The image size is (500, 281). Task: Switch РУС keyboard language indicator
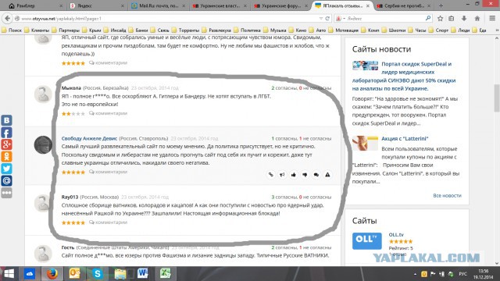point(462,274)
